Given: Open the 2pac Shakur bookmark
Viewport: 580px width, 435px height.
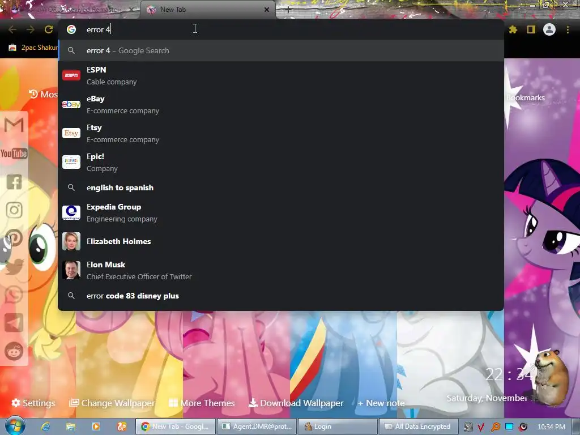Looking at the screenshot, I should pyautogui.click(x=33, y=48).
